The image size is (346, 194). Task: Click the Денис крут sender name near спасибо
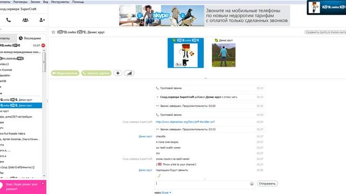[145, 136]
